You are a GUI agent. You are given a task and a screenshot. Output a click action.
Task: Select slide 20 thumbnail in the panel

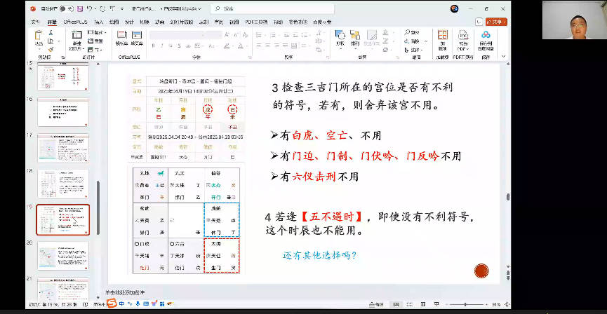tap(62, 255)
